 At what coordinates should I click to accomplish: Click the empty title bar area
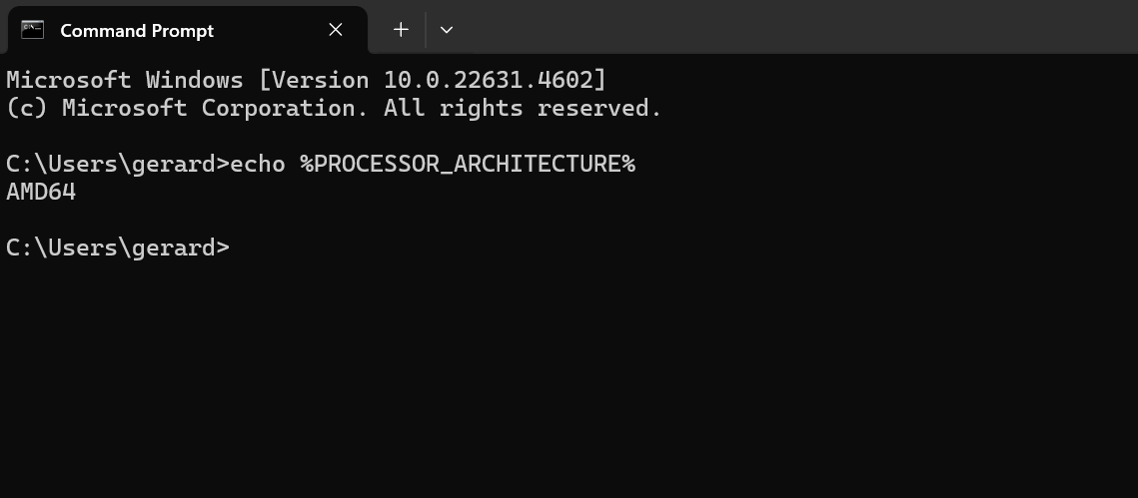(798, 27)
